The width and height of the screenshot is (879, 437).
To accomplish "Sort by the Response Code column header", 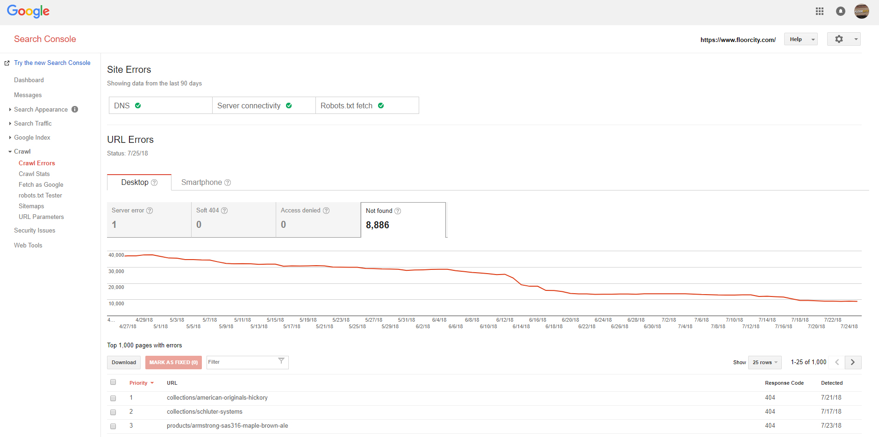I will (x=784, y=383).
